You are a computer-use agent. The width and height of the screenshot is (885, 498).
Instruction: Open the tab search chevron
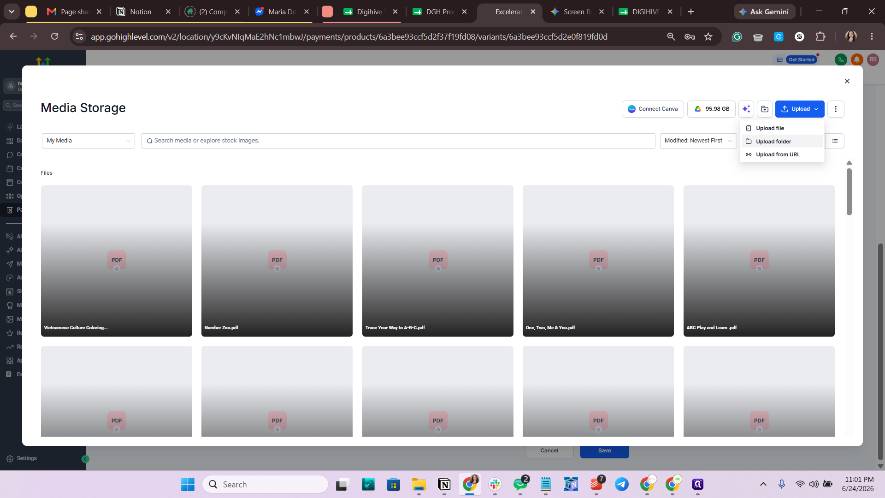[x=12, y=12]
